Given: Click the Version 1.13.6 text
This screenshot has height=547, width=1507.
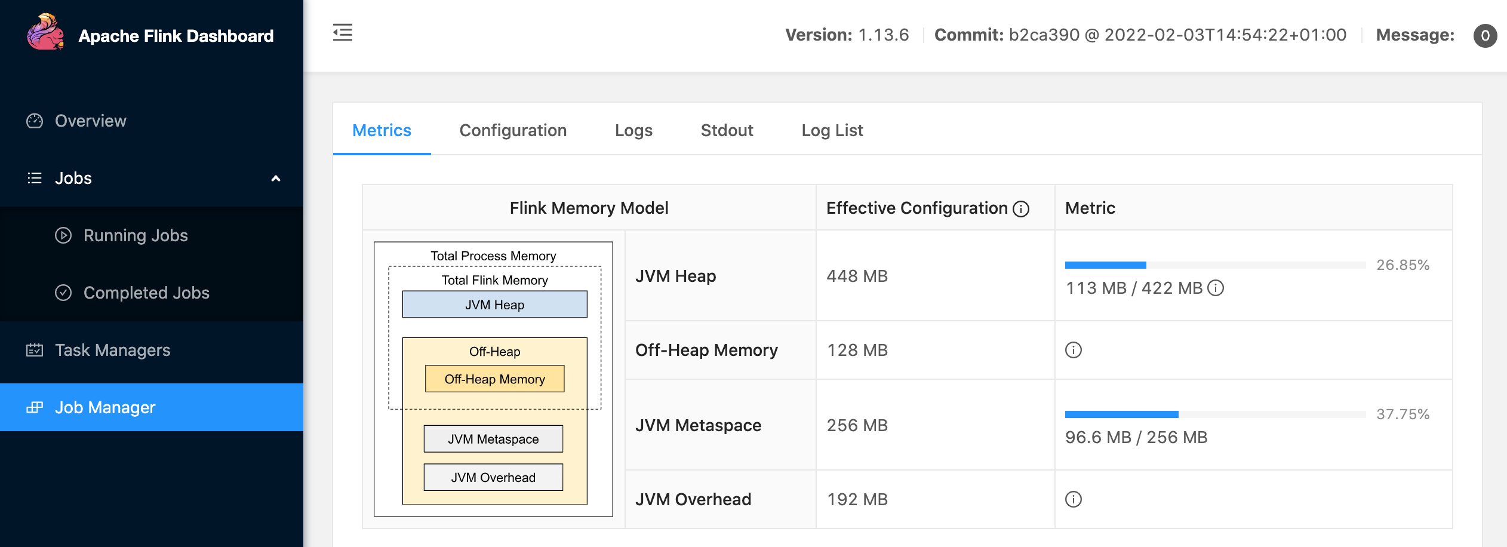Looking at the screenshot, I should [x=847, y=35].
